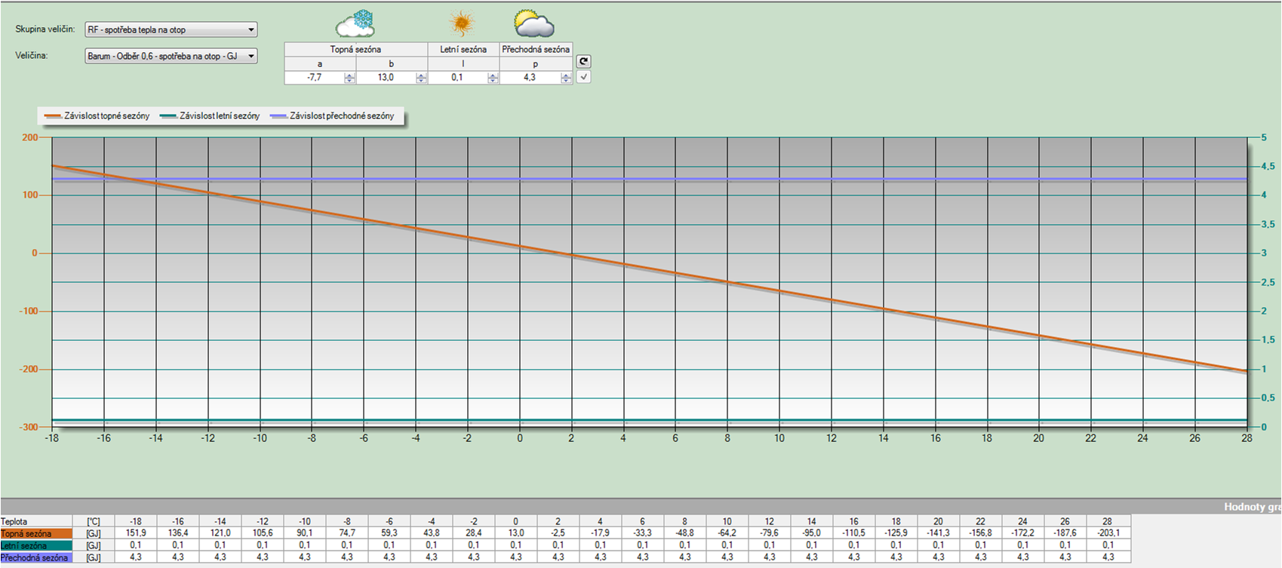The height and width of the screenshot is (568, 1282).
Task: Click left y-axis label 200
Action: [30, 137]
